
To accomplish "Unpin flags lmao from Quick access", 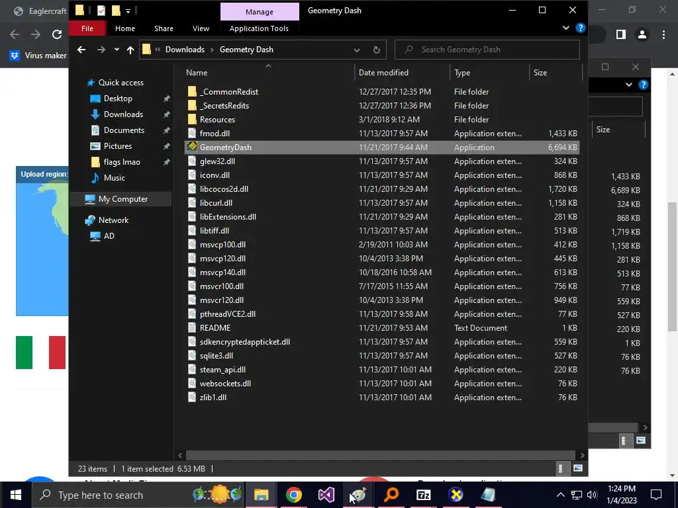I will 166,163.
